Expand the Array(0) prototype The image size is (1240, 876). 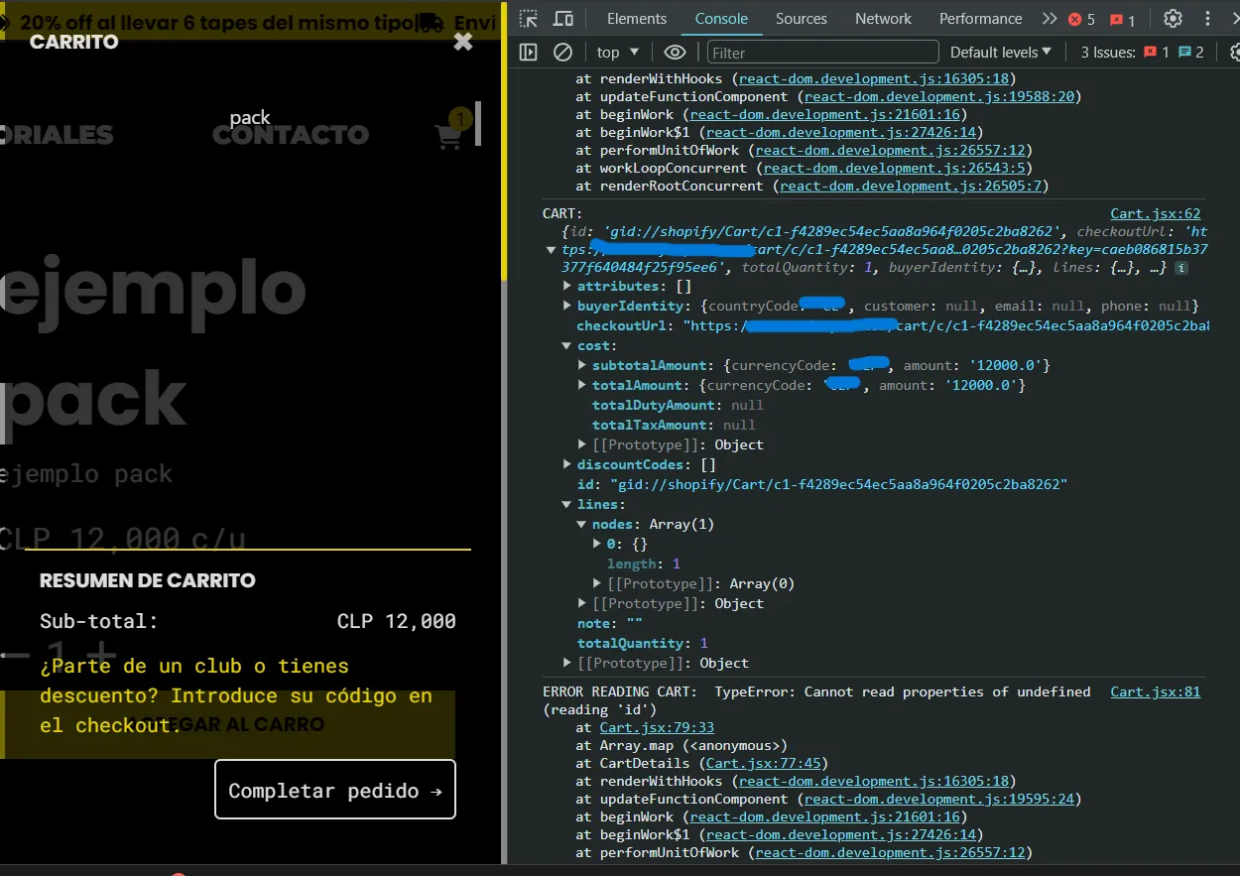point(597,584)
